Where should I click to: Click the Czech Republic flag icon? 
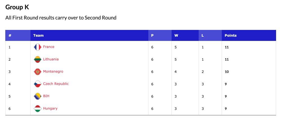pos(38,84)
